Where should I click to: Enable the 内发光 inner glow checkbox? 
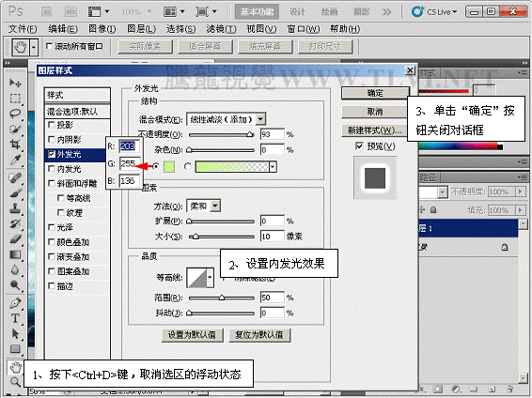click(52, 169)
